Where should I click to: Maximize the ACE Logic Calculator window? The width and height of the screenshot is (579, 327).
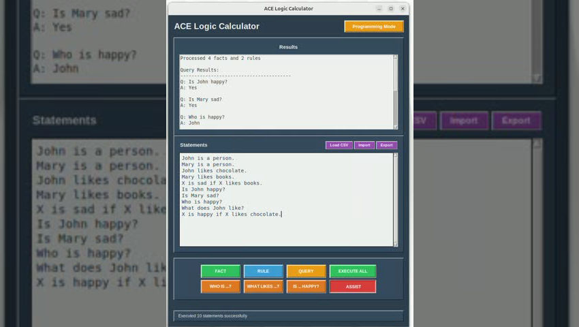(x=391, y=9)
